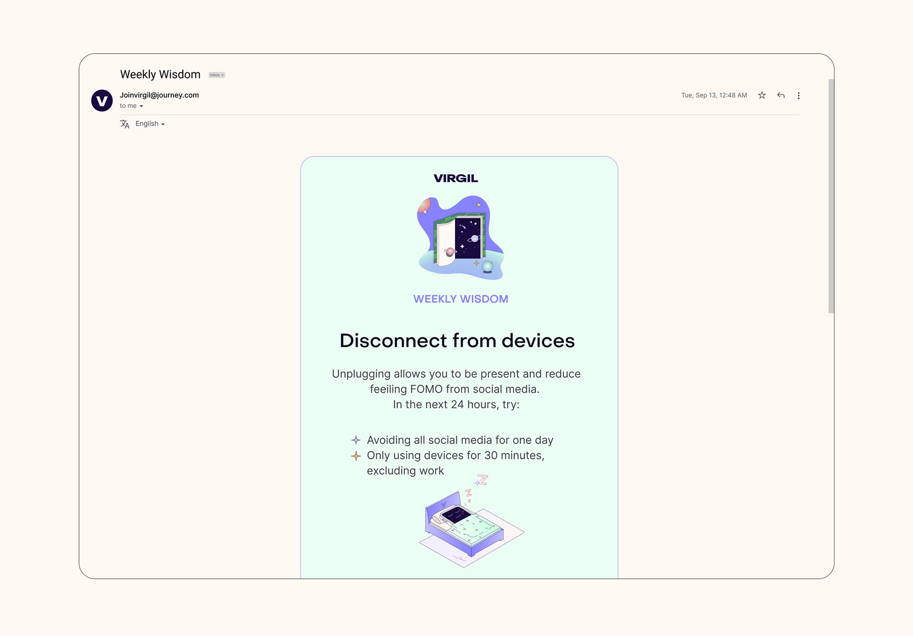Click the reply arrow icon
This screenshot has height=636, width=913.
(x=781, y=95)
